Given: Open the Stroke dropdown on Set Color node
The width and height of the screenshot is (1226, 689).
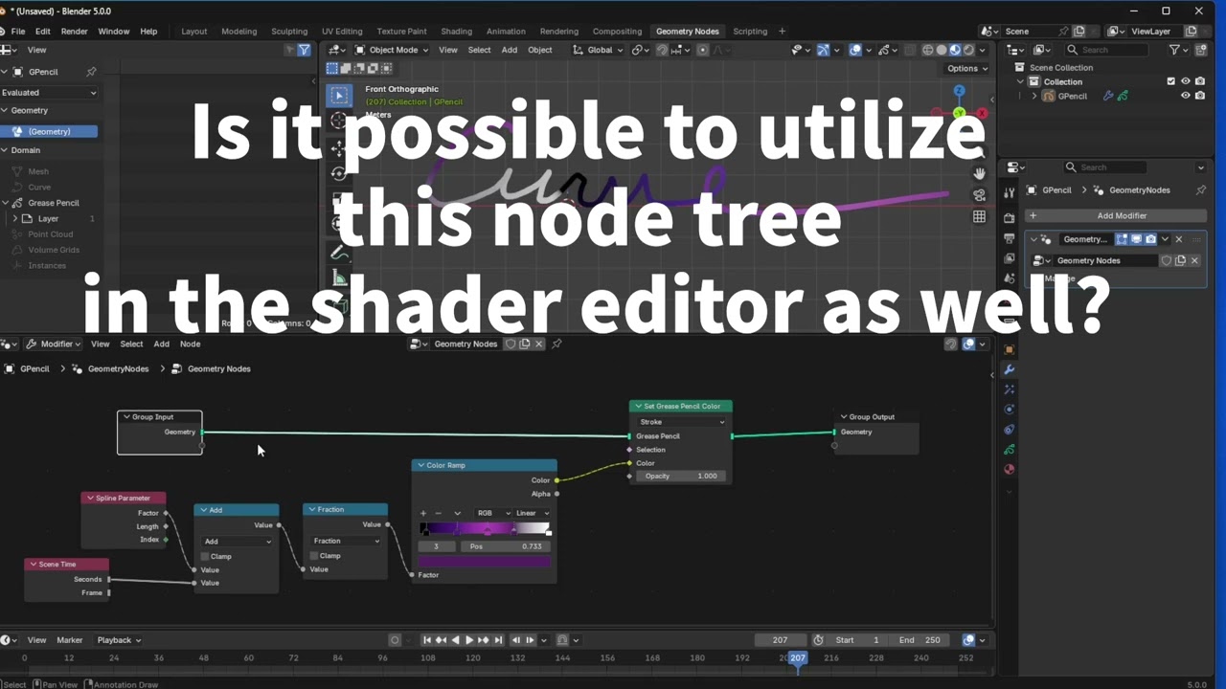Looking at the screenshot, I should (x=681, y=422).
